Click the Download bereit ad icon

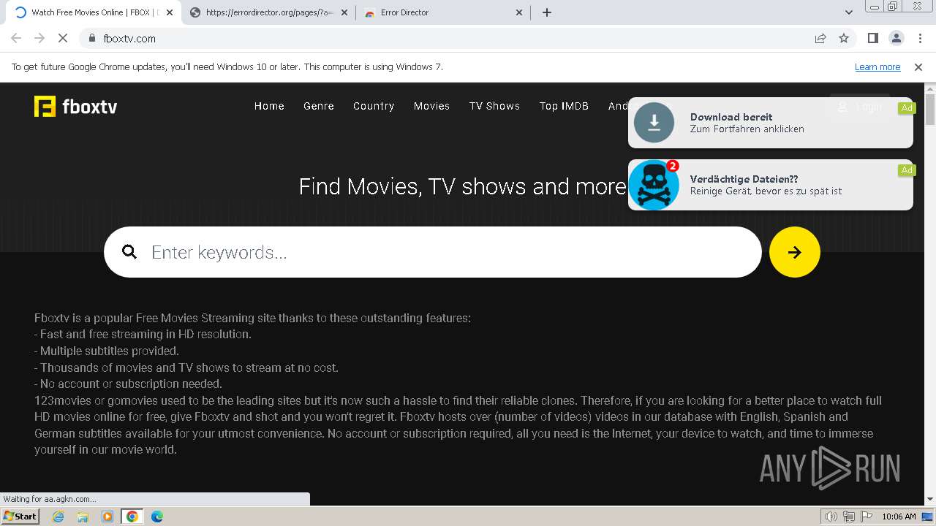point(654,122)
